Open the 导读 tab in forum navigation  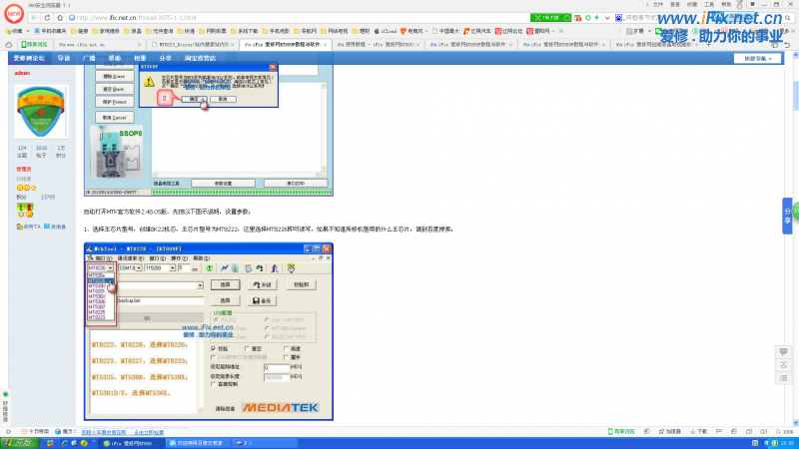(64, 59)
